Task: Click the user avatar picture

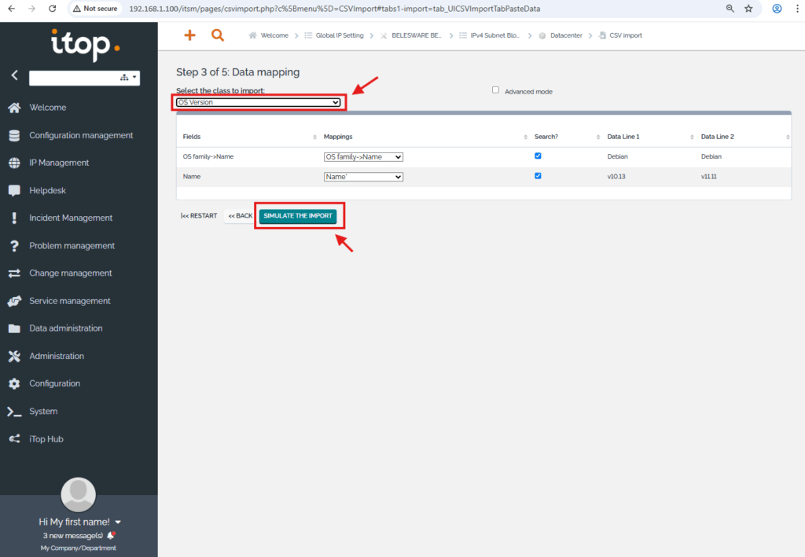Action: (79, 494)
